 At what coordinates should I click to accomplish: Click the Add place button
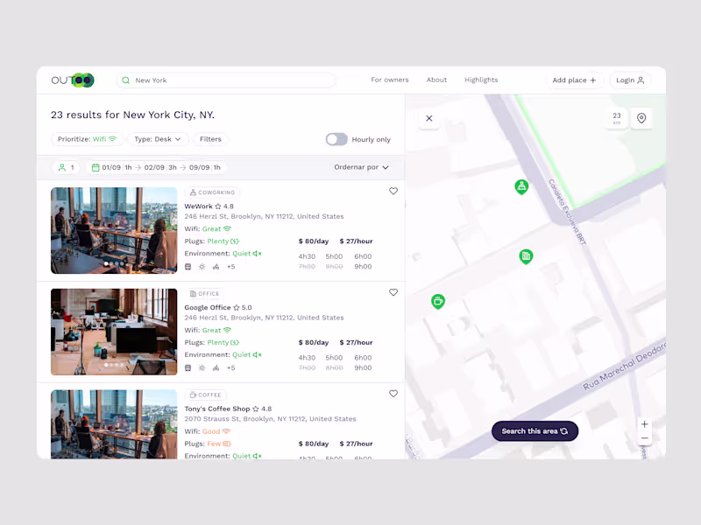[574, 80]
